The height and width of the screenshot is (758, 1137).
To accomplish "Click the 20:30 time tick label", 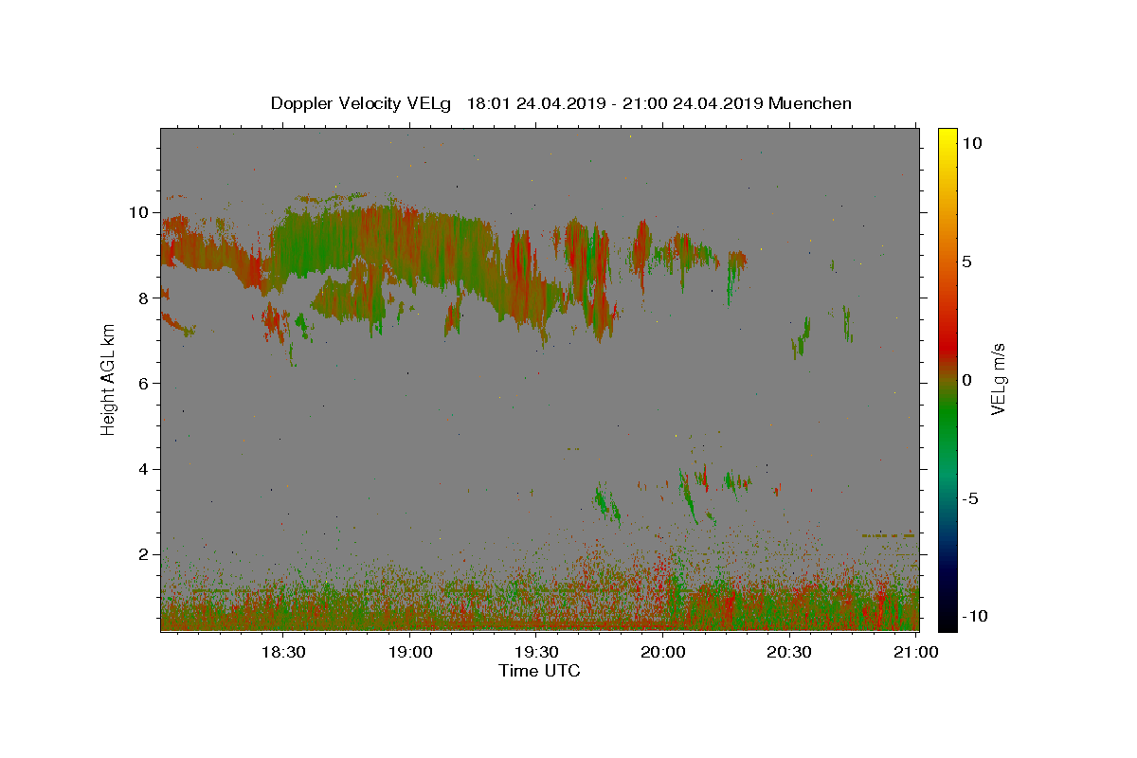I will pos(789,652).
